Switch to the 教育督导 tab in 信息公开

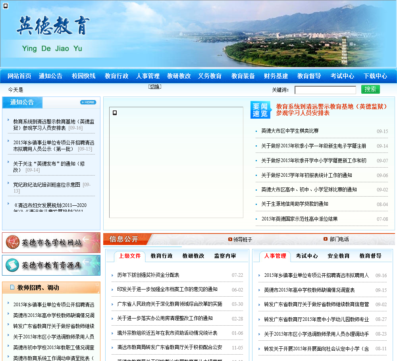pos(370,256)
